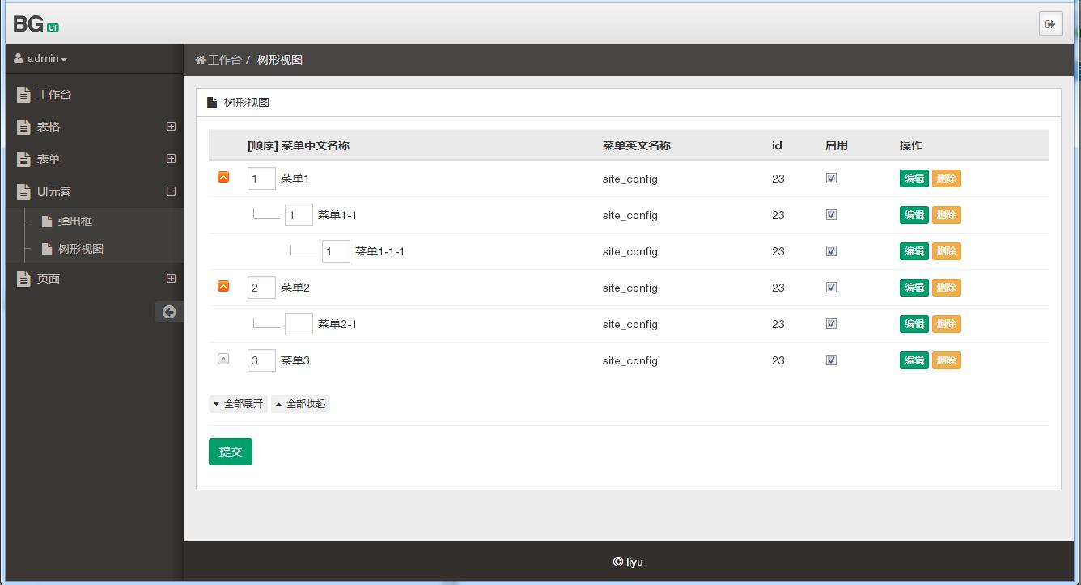Image resolution: width=1081 pixels, height=585 pixels.
Task: Collapse the 菜单1 tree node
Action: tap(223, 176)
